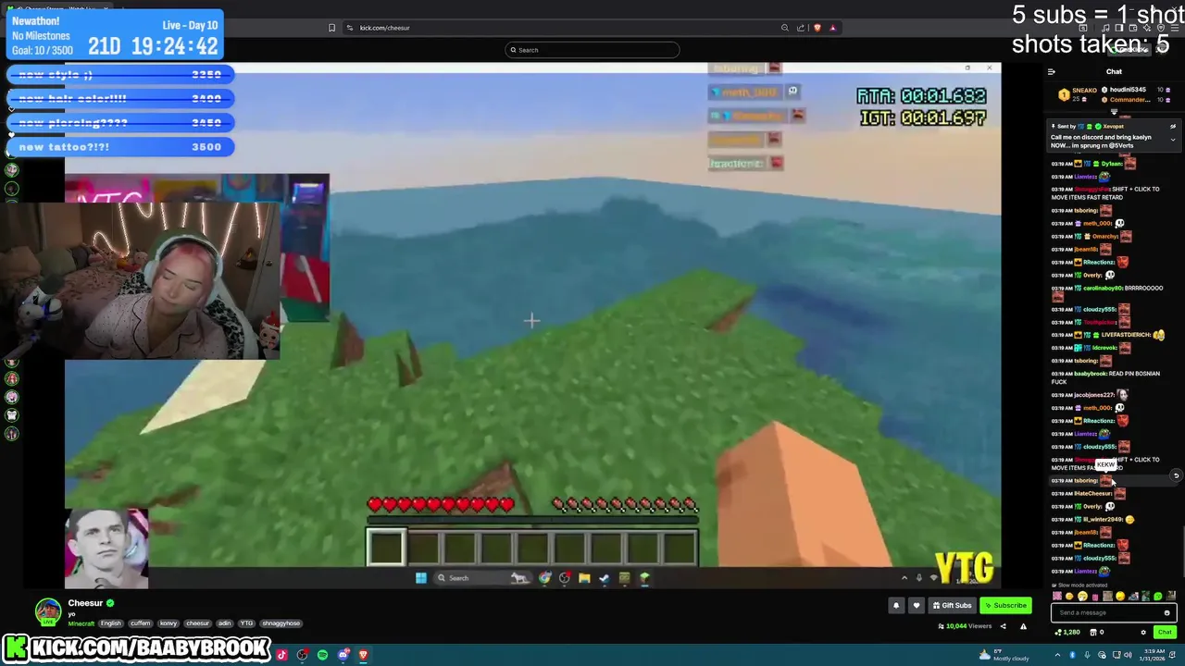The width and height of the screenshot is (1185, 666).
Task: Click the green Chat send button
Action: (1165, 633)
